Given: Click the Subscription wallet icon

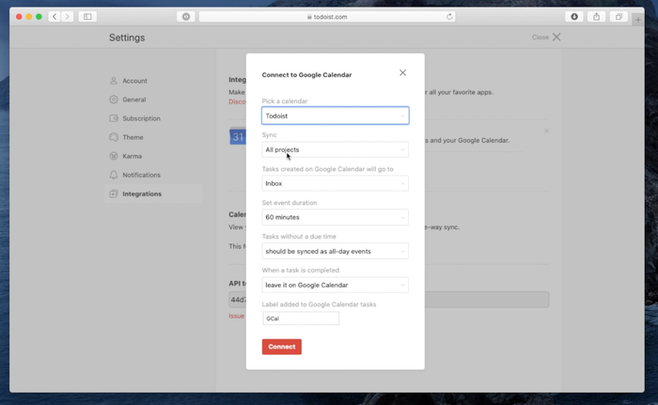Looking at the screenshot, I should coord(114,118).
